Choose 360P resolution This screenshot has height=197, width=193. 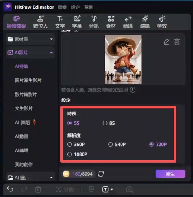76,145
